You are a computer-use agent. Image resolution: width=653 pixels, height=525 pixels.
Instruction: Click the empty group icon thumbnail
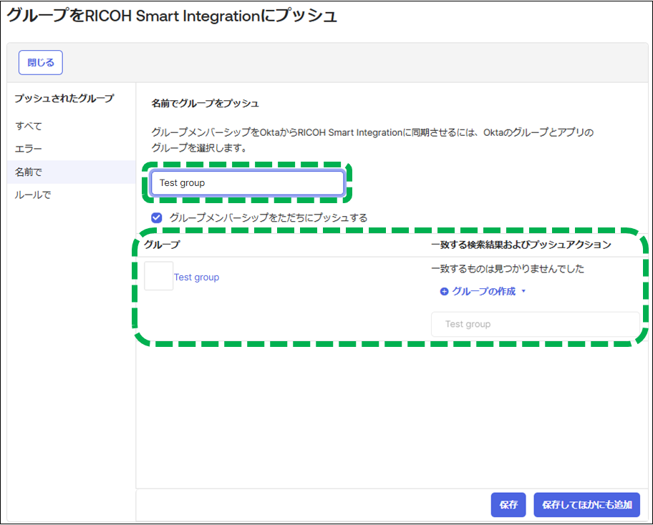[159, 276]
